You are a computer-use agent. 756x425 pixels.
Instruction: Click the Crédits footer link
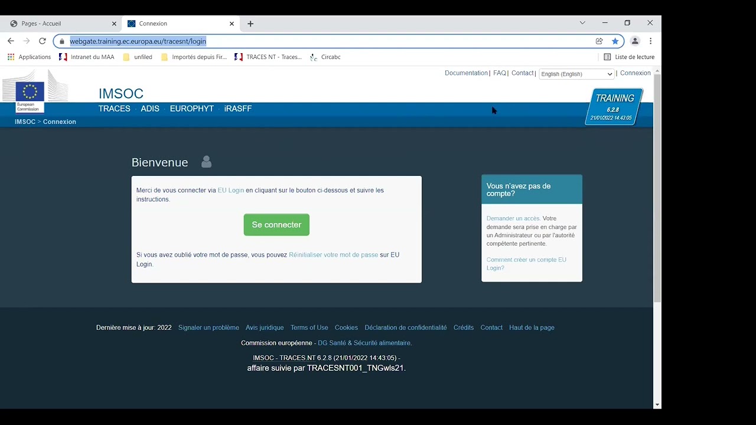tap(464, 328)
